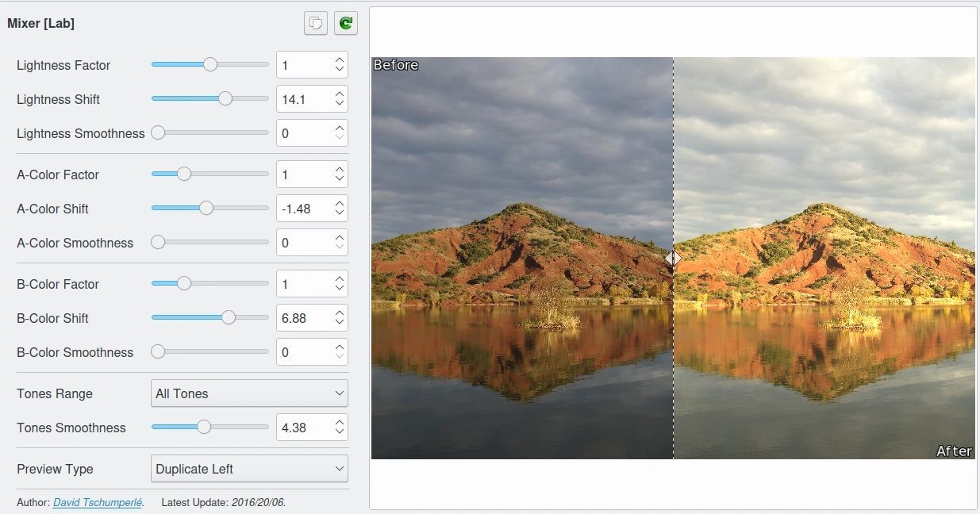Increase A-Color Shift using up arrow
This screenshot has width=980, height=514.
pyautogui.click(x=340, y=204)
